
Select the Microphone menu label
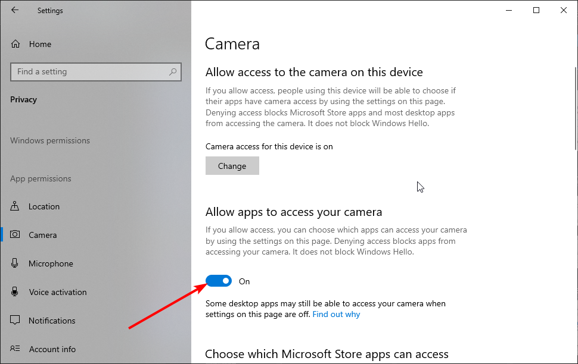click(x=51, y=263)
